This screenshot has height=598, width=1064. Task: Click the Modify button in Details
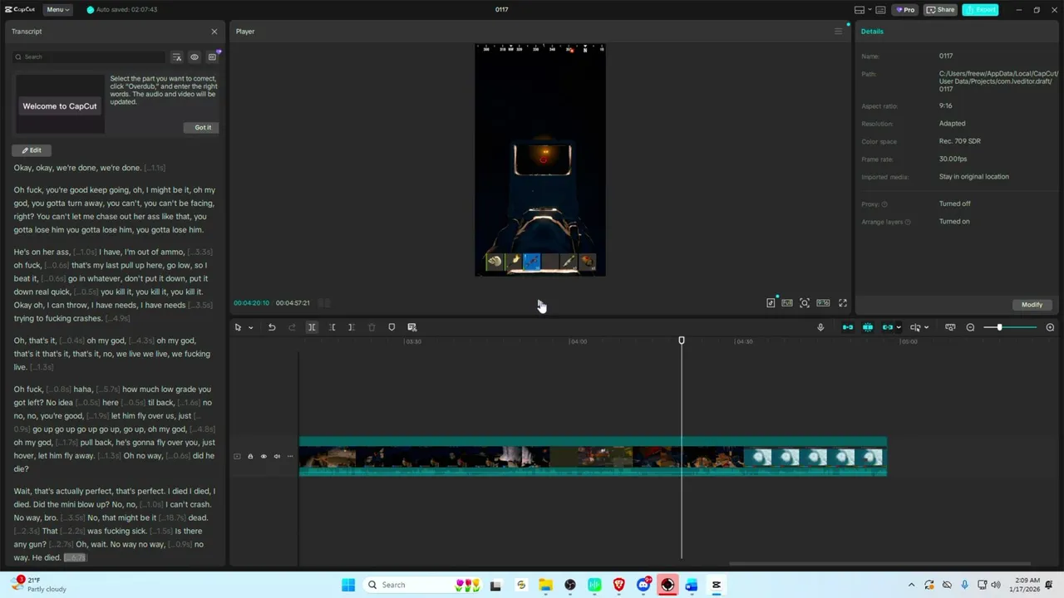click(1032, 305)
